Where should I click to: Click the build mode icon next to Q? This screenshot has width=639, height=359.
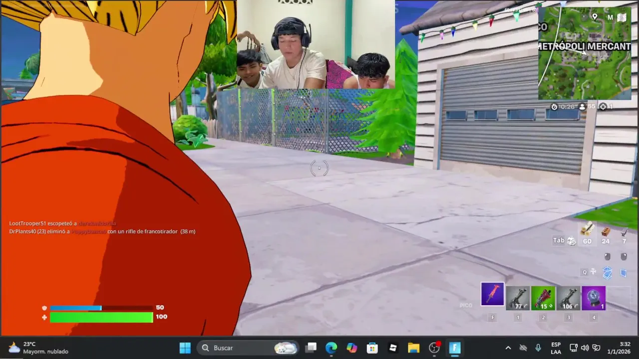(593, 272)
